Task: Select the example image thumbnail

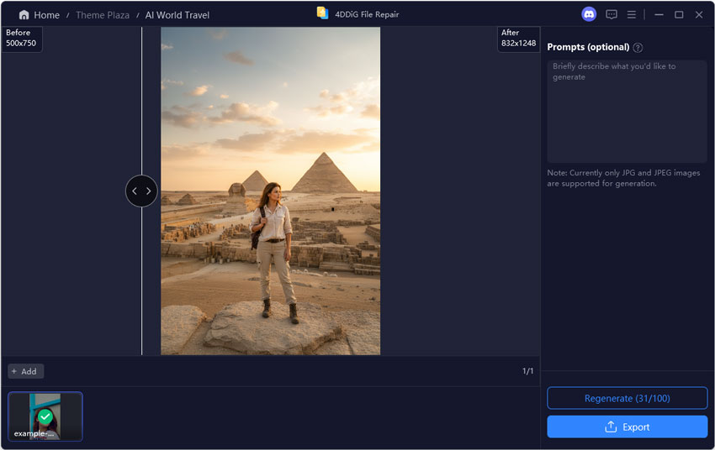Action: click(45, 416)
